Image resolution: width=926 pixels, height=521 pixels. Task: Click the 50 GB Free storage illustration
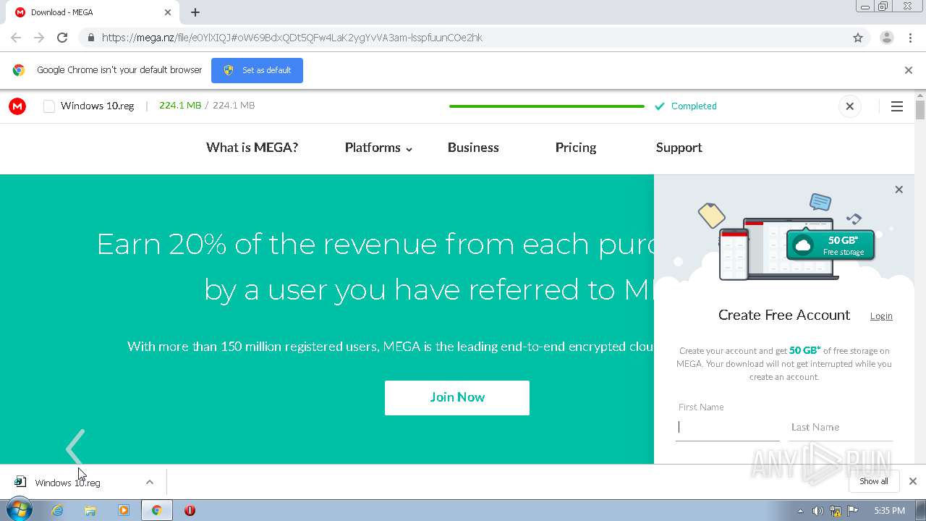tap(831, 246)
